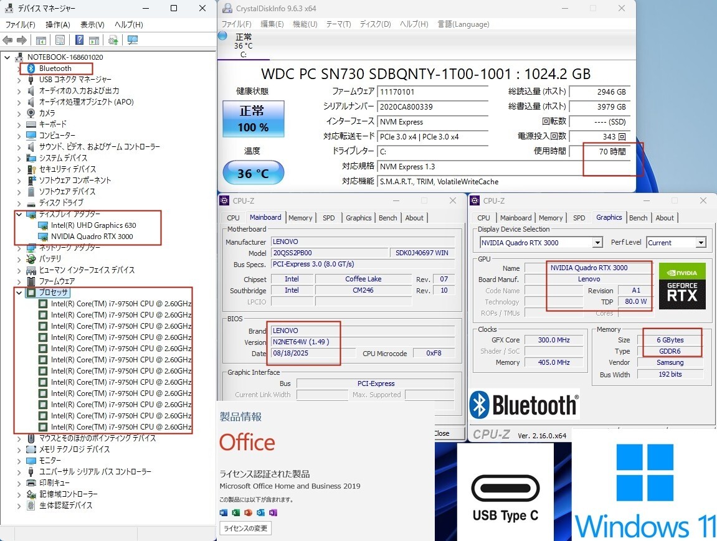Screen dimensions: 717x541
Task: Click the ファームウェア firmware icon
Action: tap(31, 281)
